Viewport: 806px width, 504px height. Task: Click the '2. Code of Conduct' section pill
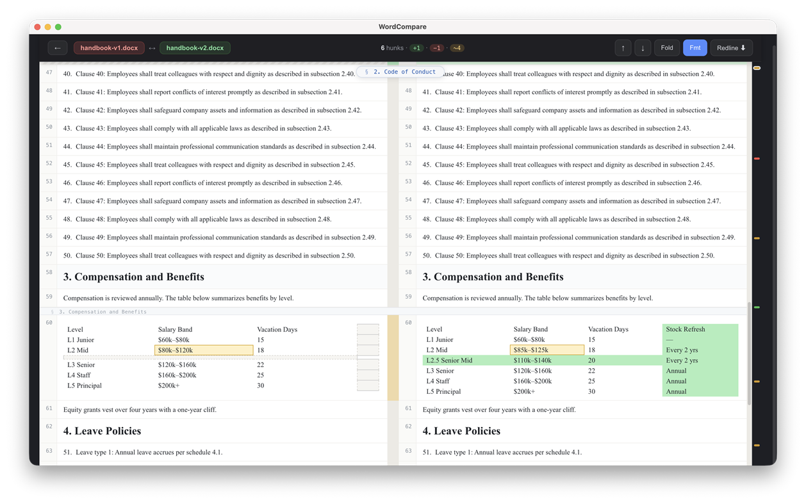pyautogui.click(x=400, y=72)
